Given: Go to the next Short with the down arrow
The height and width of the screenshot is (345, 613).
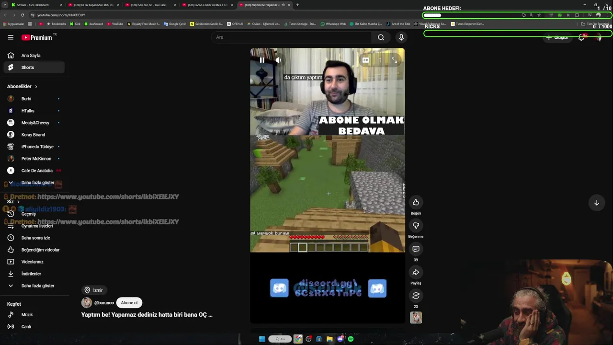Looking at the screenshot, I should [597, 203].
